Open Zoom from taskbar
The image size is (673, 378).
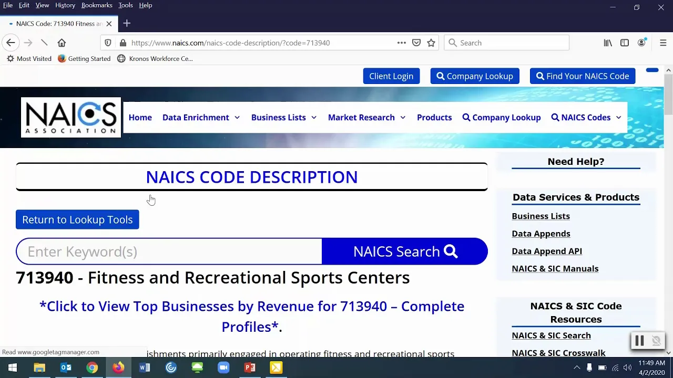(x=223, y=367)
